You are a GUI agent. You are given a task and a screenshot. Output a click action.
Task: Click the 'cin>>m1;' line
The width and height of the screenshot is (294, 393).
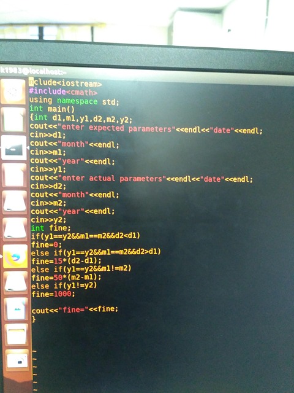(x=48, y=152)
